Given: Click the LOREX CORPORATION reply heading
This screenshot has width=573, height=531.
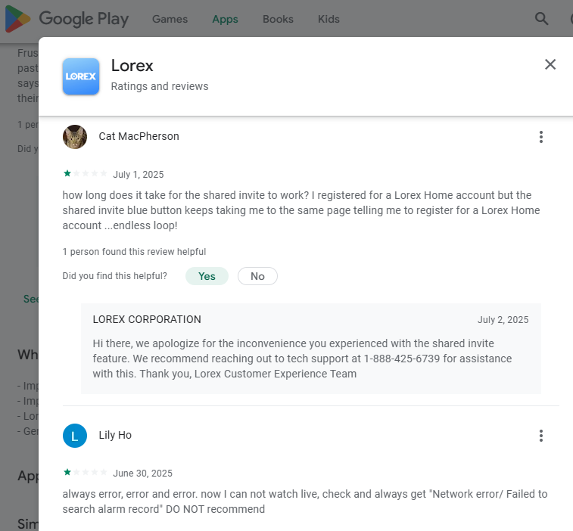Looking at the screenshot, I should click(x=147, y=319).
